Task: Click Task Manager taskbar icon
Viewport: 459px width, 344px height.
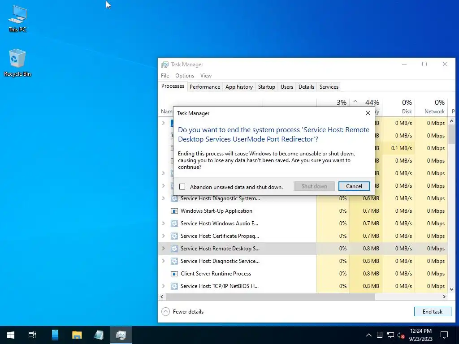Action: 121,335
